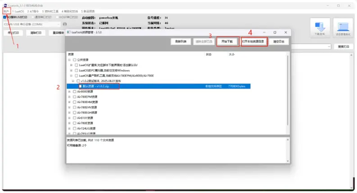Expand the Air780EPM资源 tree node

pyautogui.click(x=69, y=97)
